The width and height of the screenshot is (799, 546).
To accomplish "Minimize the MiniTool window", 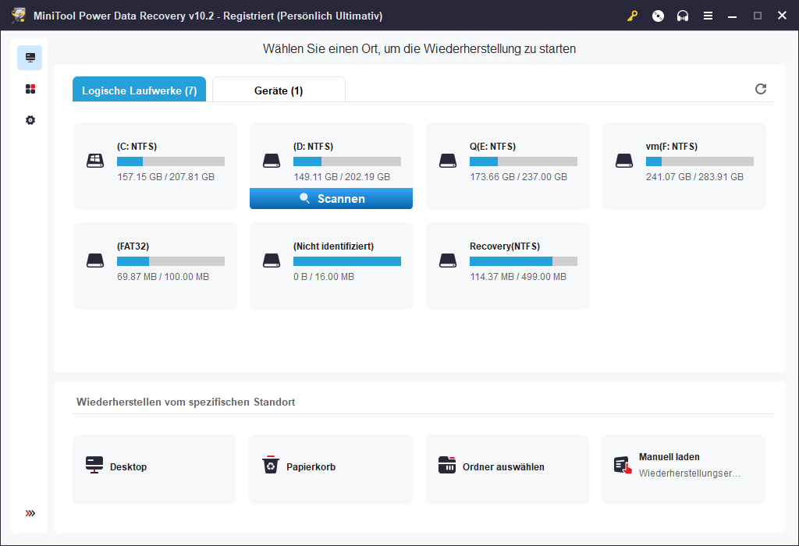I will [x=732, y=16].
